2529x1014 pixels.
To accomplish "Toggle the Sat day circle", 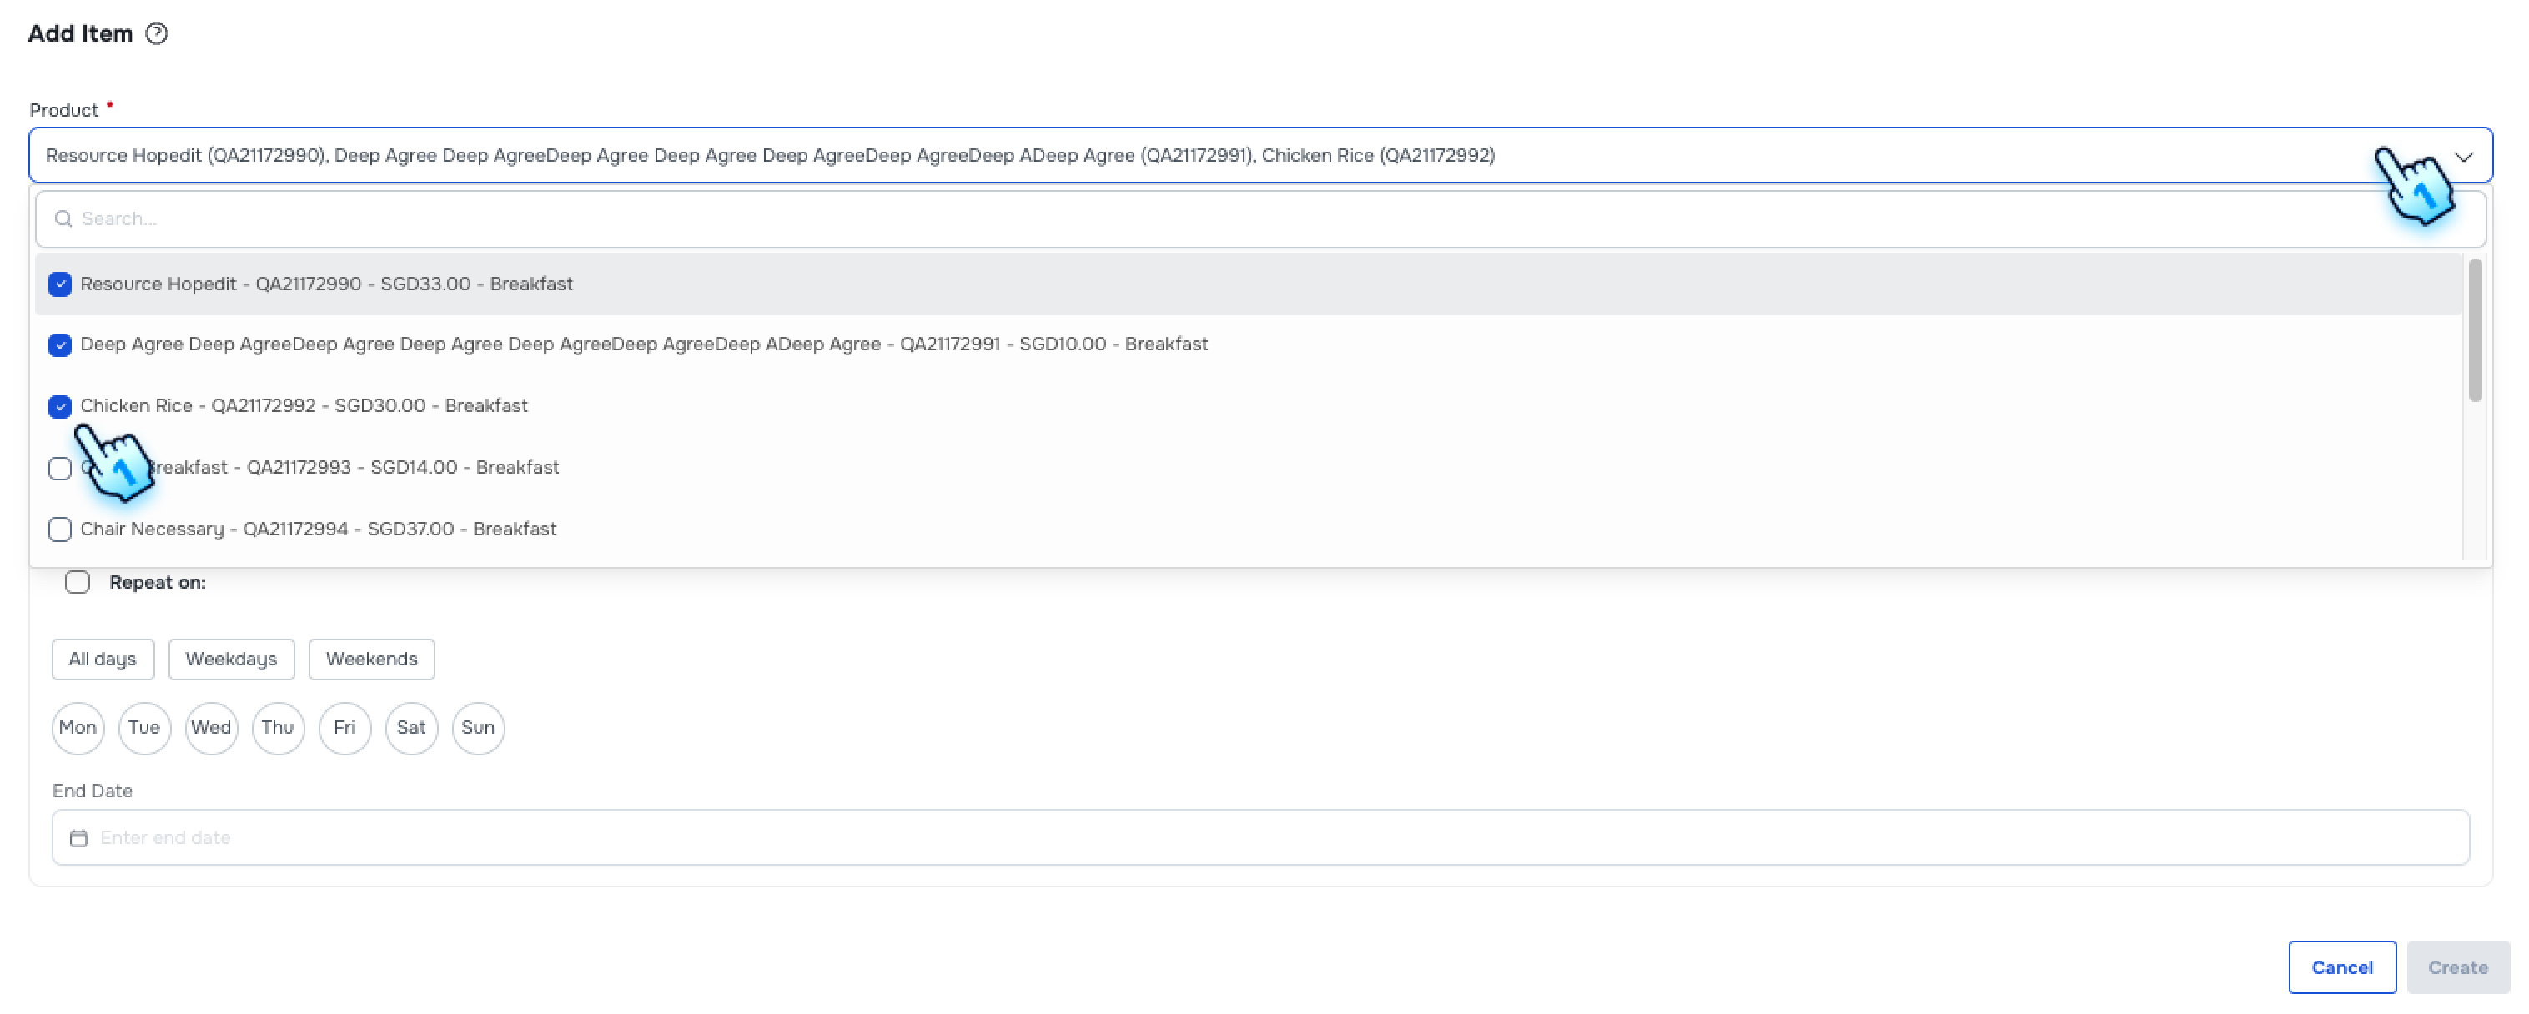I will pos(411,728).
